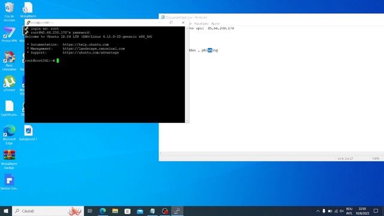
Task: Switch to Notepad via its taskbar icon
Action: 152,211
